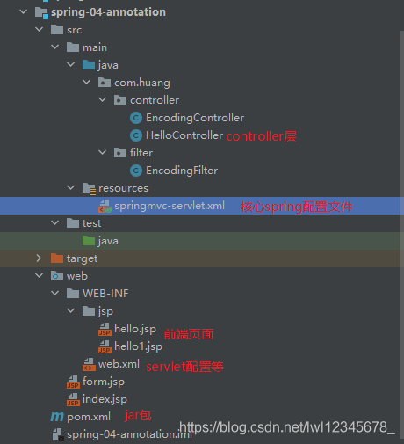Click the spring-04-annotation.iml file icon
This screenshot has width=404, height=444.
coord(58,434)
